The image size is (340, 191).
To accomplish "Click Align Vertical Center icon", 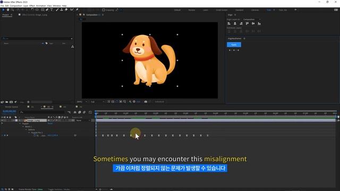I will point(253,23).
